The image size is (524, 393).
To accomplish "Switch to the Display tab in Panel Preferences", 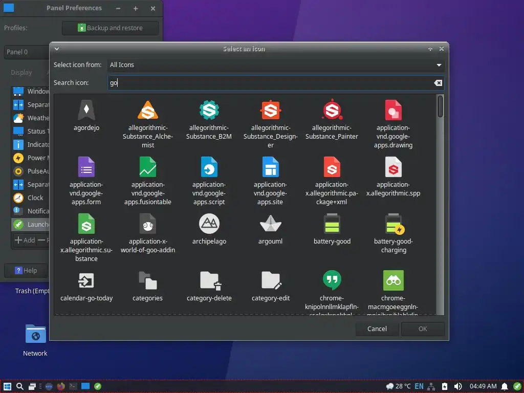I will click(21, 73).
